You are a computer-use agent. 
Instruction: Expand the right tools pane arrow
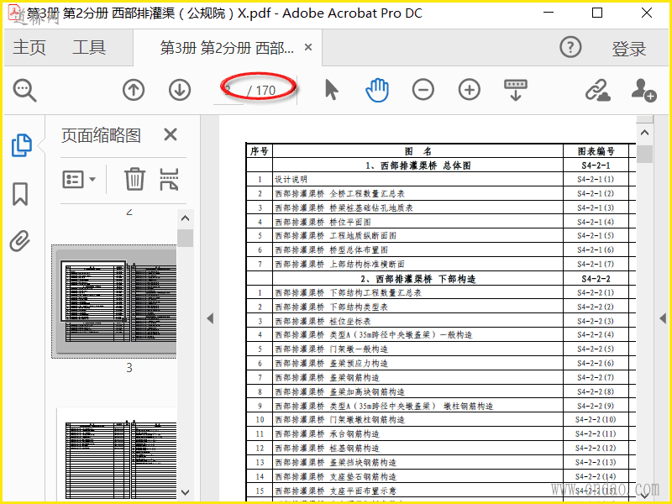tap(663, 318)
